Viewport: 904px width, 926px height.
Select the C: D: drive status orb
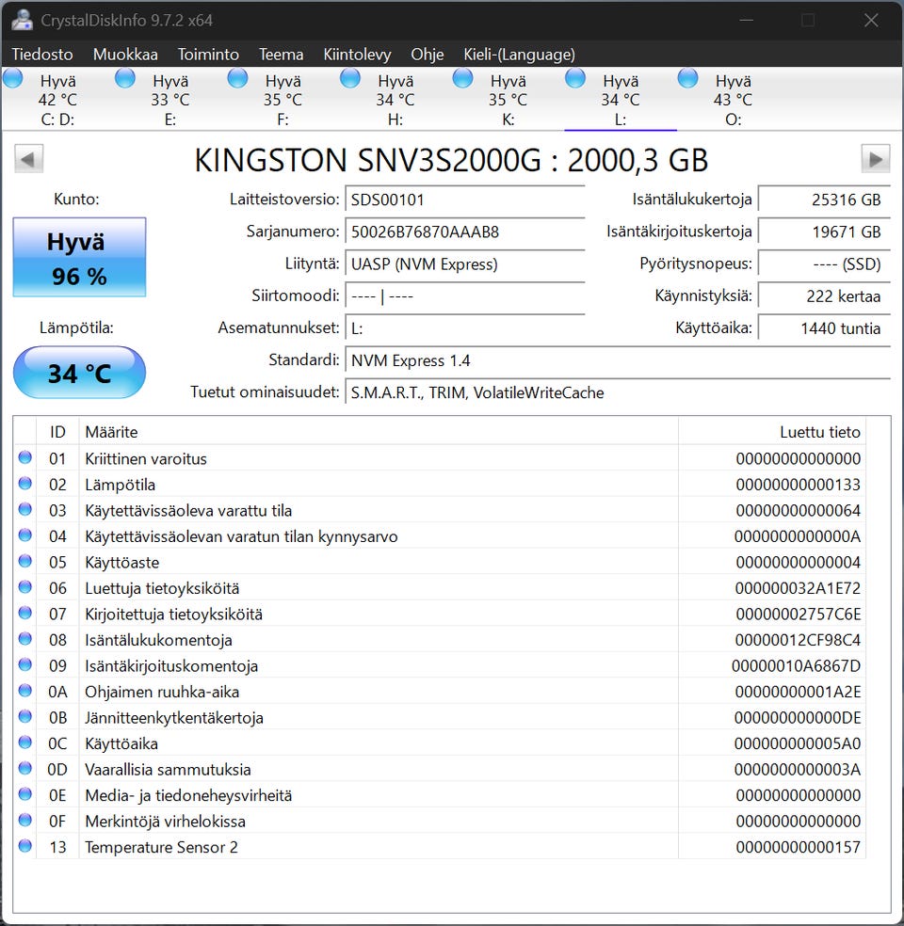pyautogui.click(x=13, y=79)
